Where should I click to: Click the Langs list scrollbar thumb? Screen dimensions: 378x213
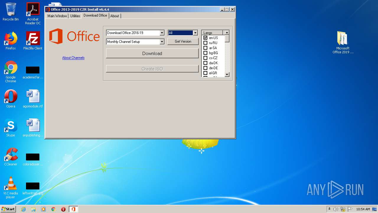pyautogui.click(x=227, y=39)
